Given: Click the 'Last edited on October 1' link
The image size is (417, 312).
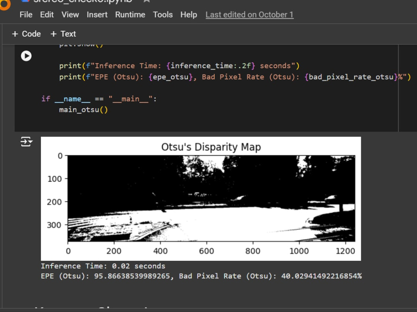Looking at the screenshot, I should point(249,15).
